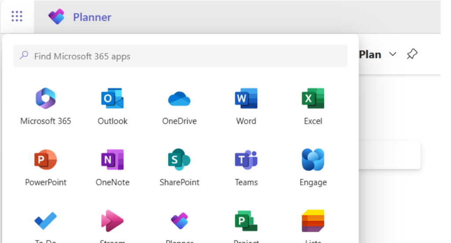Click the Engage label text
Screen dimensions: 451x243
(x=313, y=183)
